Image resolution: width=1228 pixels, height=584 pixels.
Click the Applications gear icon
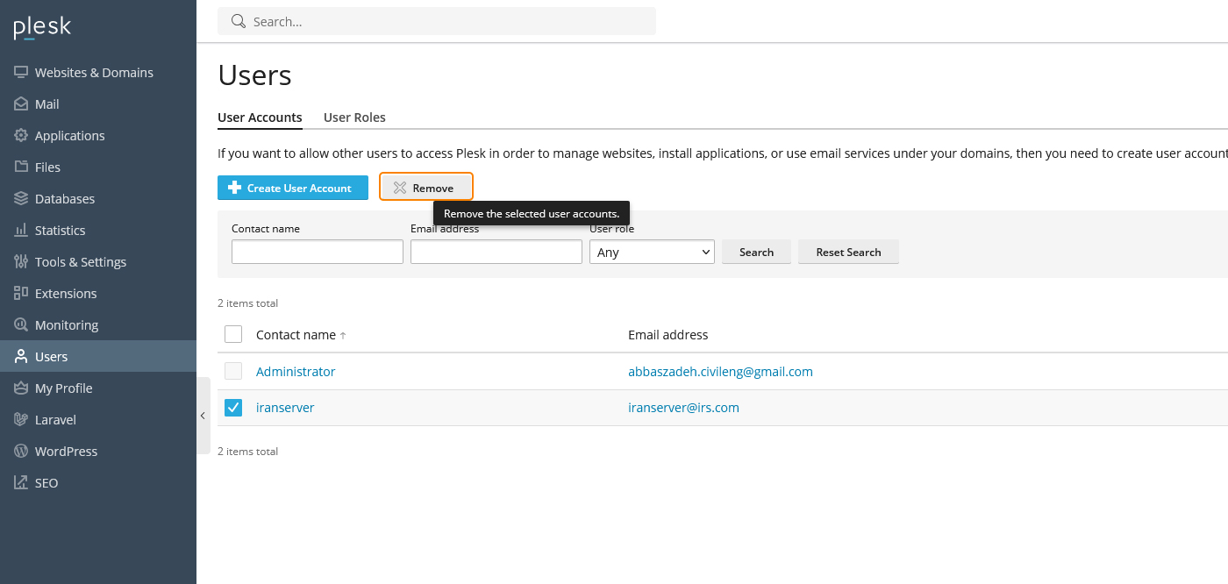(x=21, y=136)
